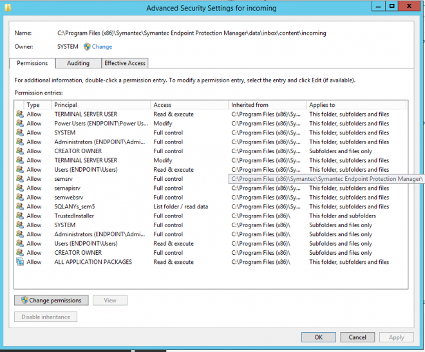Select the semsrv principal entry
The height and width of the screenshot is (352, 425).
(x=63, y=179)
